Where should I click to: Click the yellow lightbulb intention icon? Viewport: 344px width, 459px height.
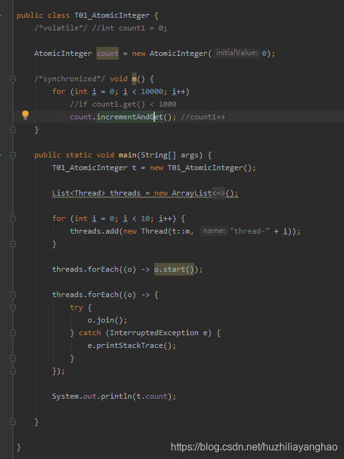coord(25,115)
